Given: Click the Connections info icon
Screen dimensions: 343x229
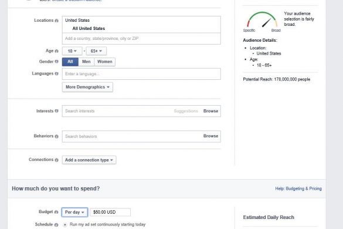Looking at the screenshot, I should 57,160.
